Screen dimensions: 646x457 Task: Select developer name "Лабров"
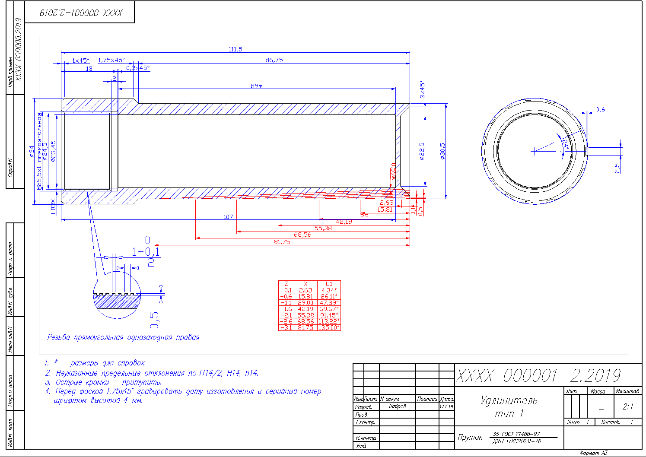coord(397,406)
